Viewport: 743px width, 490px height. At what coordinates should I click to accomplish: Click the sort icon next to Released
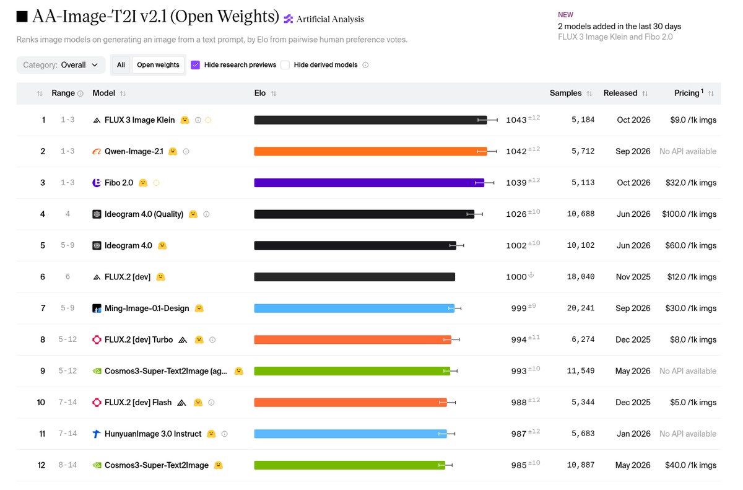click(x=645, y=94)
